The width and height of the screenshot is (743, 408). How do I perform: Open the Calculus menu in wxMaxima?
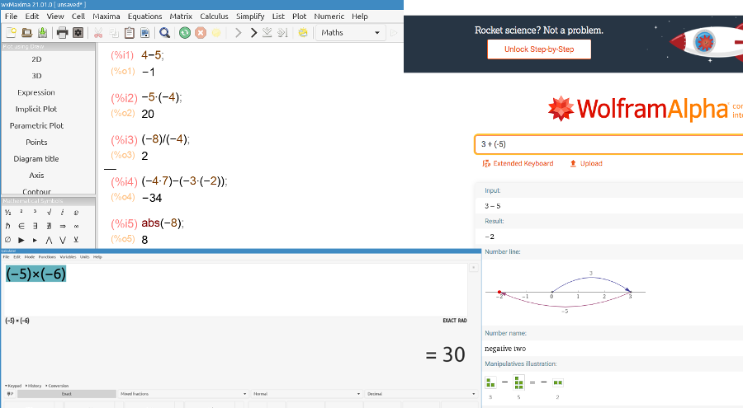pos(214,16)
